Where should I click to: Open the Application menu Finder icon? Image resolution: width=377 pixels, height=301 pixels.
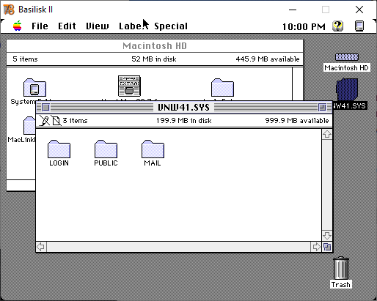click(x=359, y=26)
